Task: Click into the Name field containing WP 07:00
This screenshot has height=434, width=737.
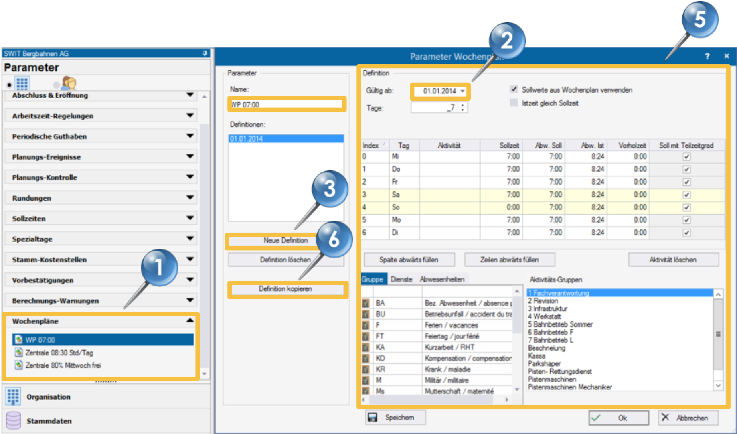Action: 286,104
